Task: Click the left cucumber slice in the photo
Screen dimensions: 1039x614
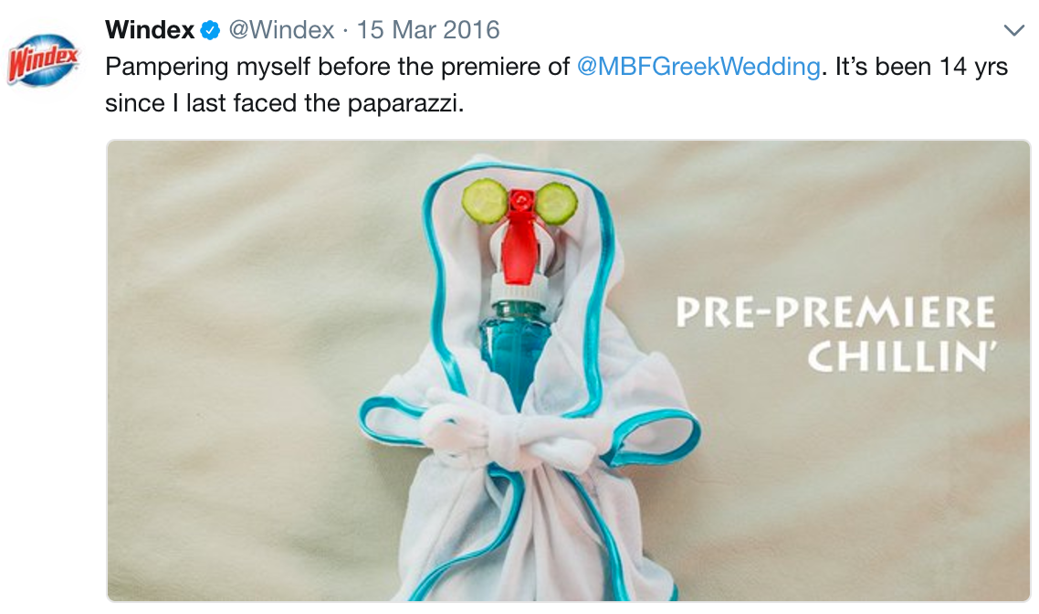Action: (485, 202)
